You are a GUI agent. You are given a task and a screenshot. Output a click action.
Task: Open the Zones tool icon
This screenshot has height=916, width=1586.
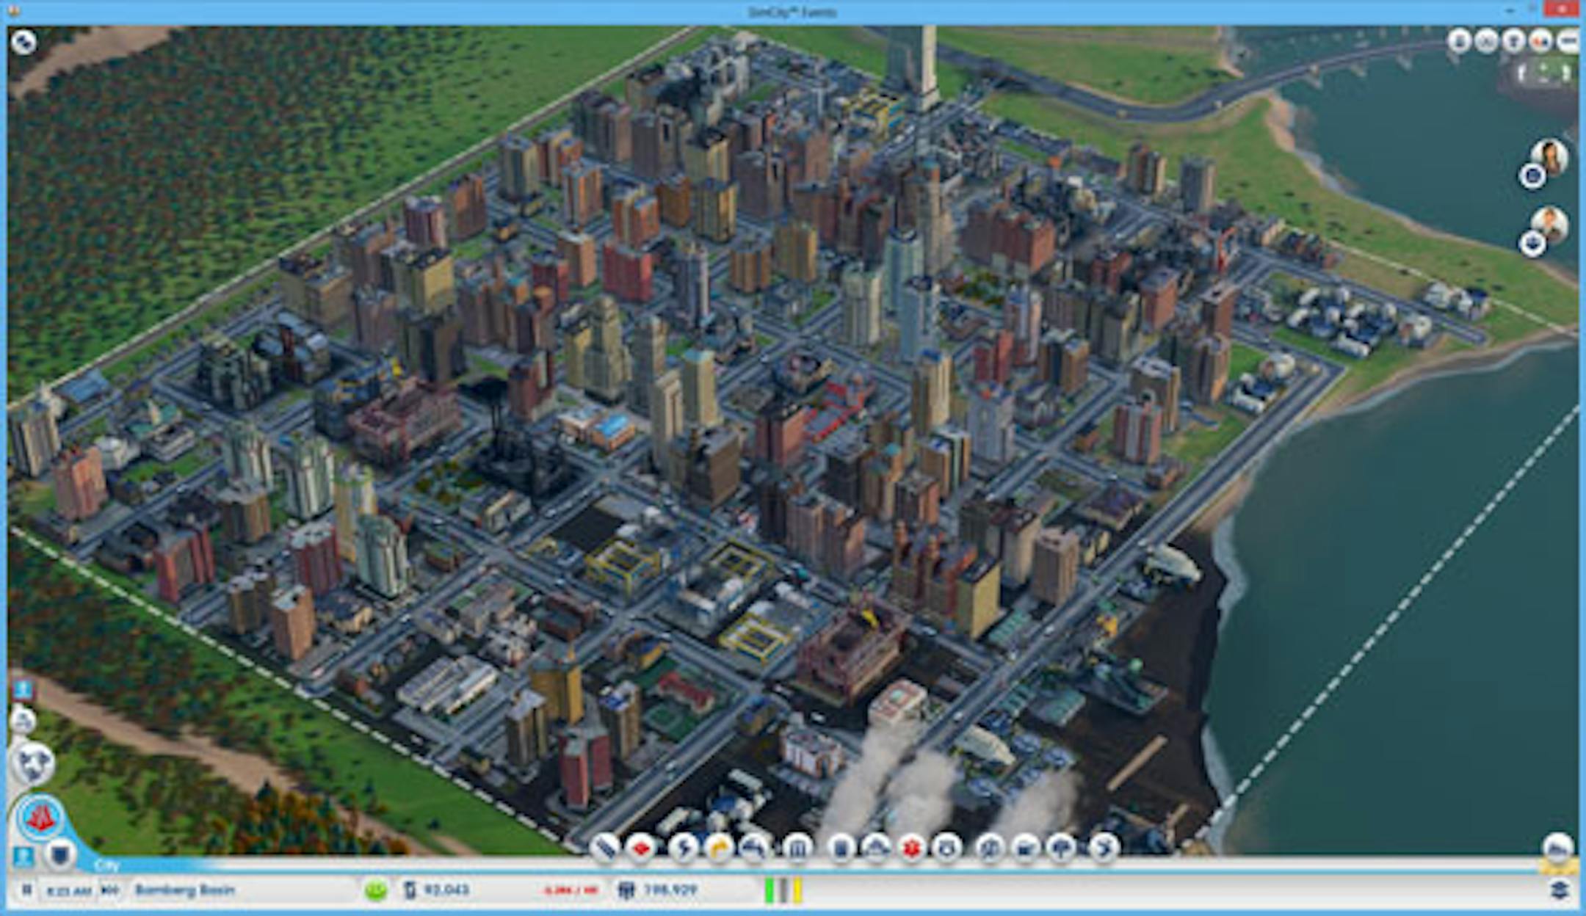641,848
